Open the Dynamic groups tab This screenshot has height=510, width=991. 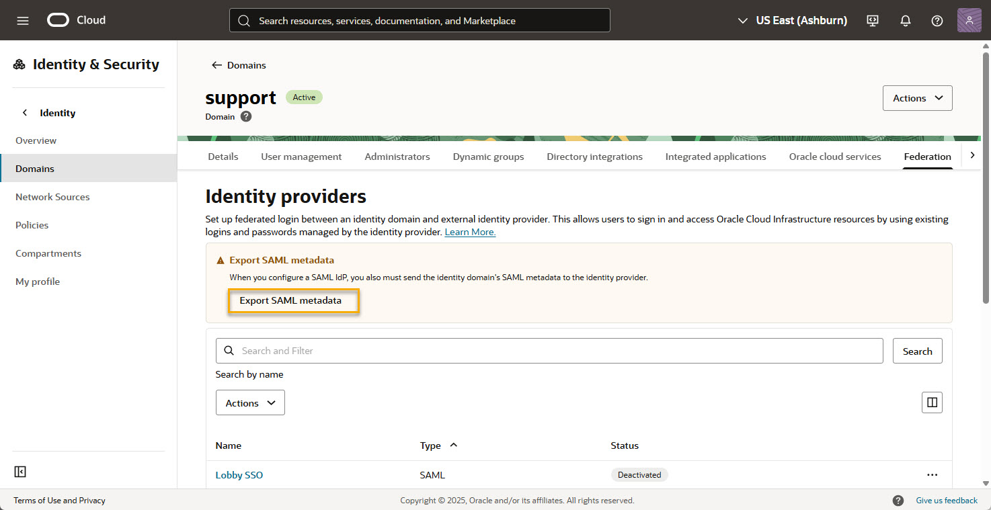(x=488, y=157)
